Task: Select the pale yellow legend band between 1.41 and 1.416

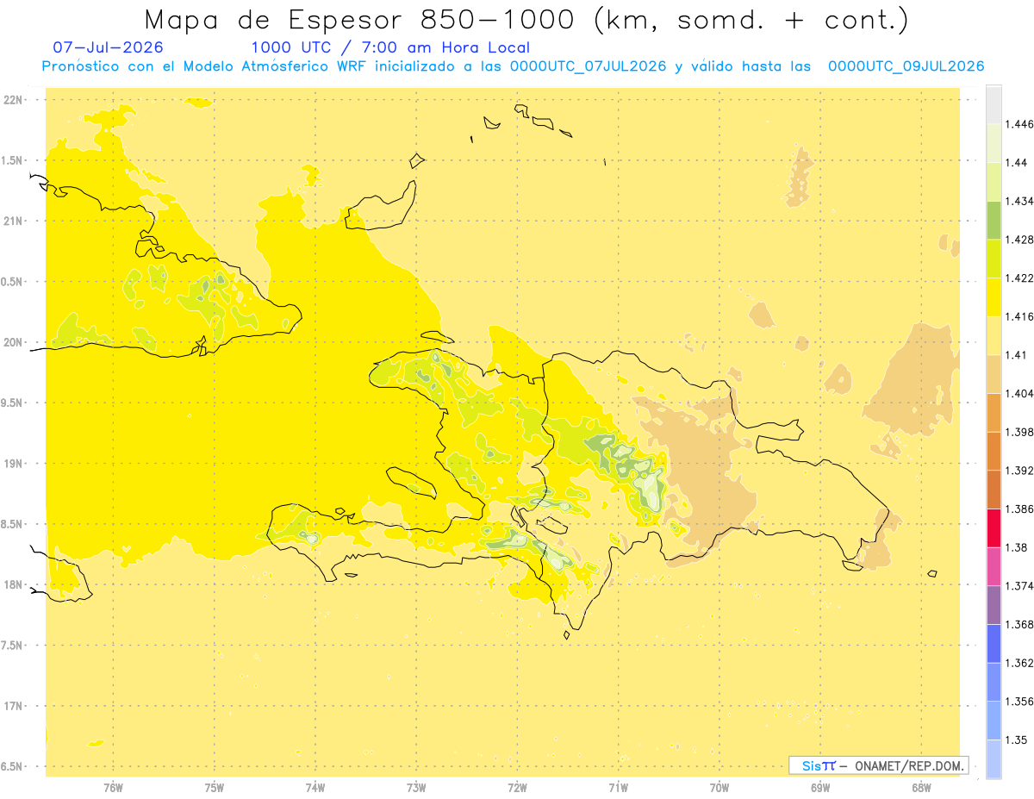Action: [x=994, y=335]
